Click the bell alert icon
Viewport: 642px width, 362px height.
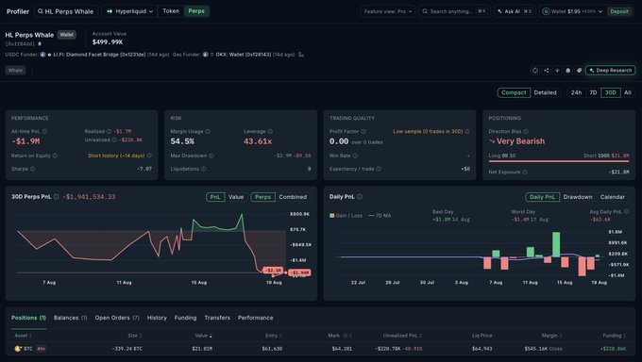click(568, 71)
